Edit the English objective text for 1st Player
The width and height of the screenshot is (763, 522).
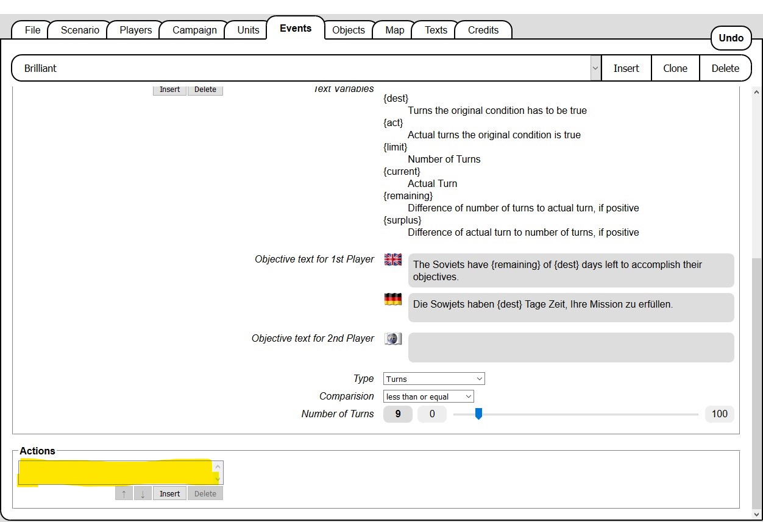point(571,270)
